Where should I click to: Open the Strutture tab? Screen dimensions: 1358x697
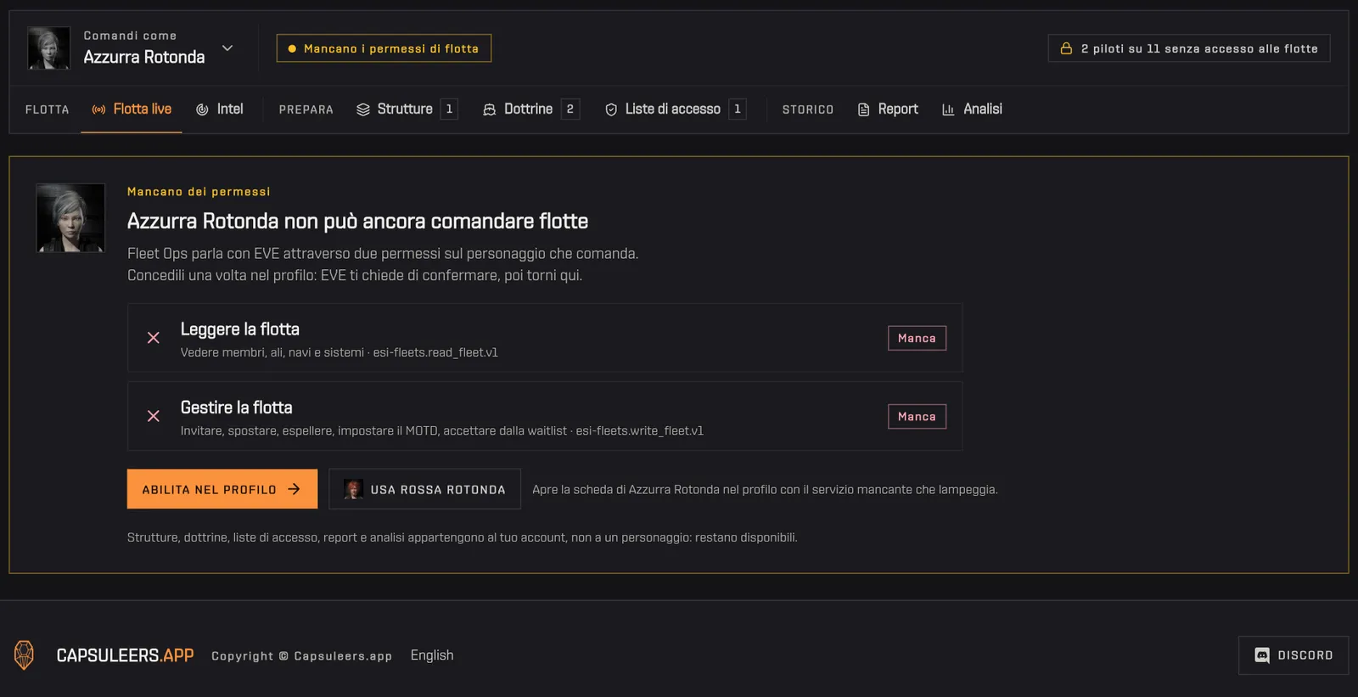click(407, 110)
